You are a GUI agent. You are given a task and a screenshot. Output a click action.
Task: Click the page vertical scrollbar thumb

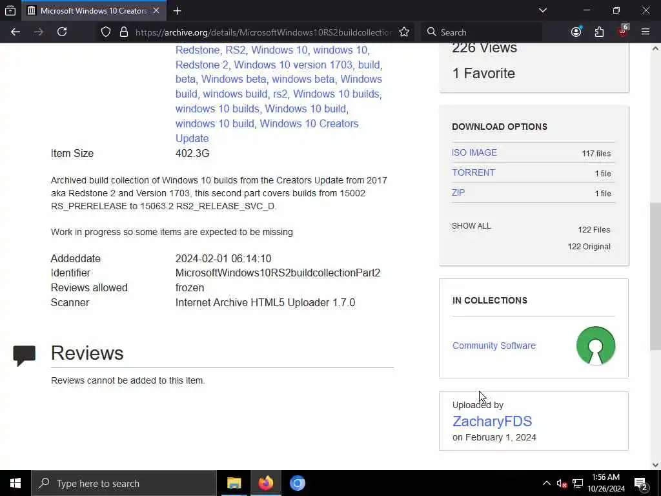(x=655, y=276)
